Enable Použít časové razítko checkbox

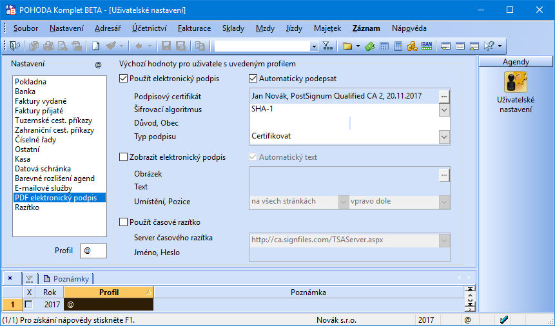[123, 222]
